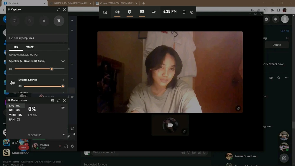The image size is (295, 166).
Task: Open See my captures
Action: [22, 38]
